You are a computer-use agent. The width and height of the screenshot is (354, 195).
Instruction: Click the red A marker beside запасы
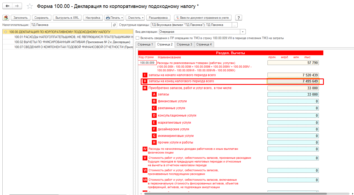[154, 94]
